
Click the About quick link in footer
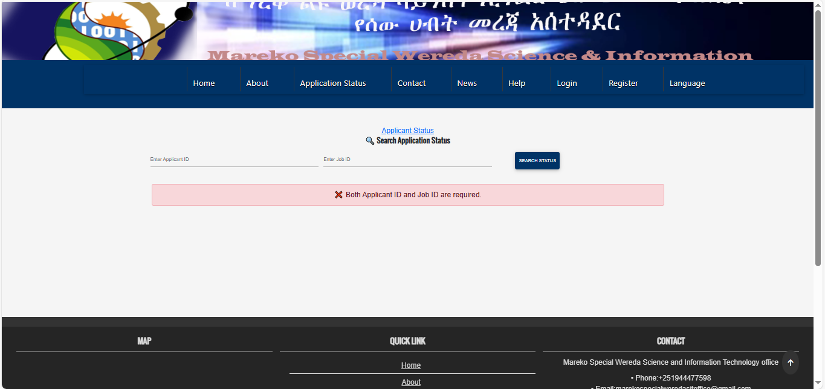[411, 382]
